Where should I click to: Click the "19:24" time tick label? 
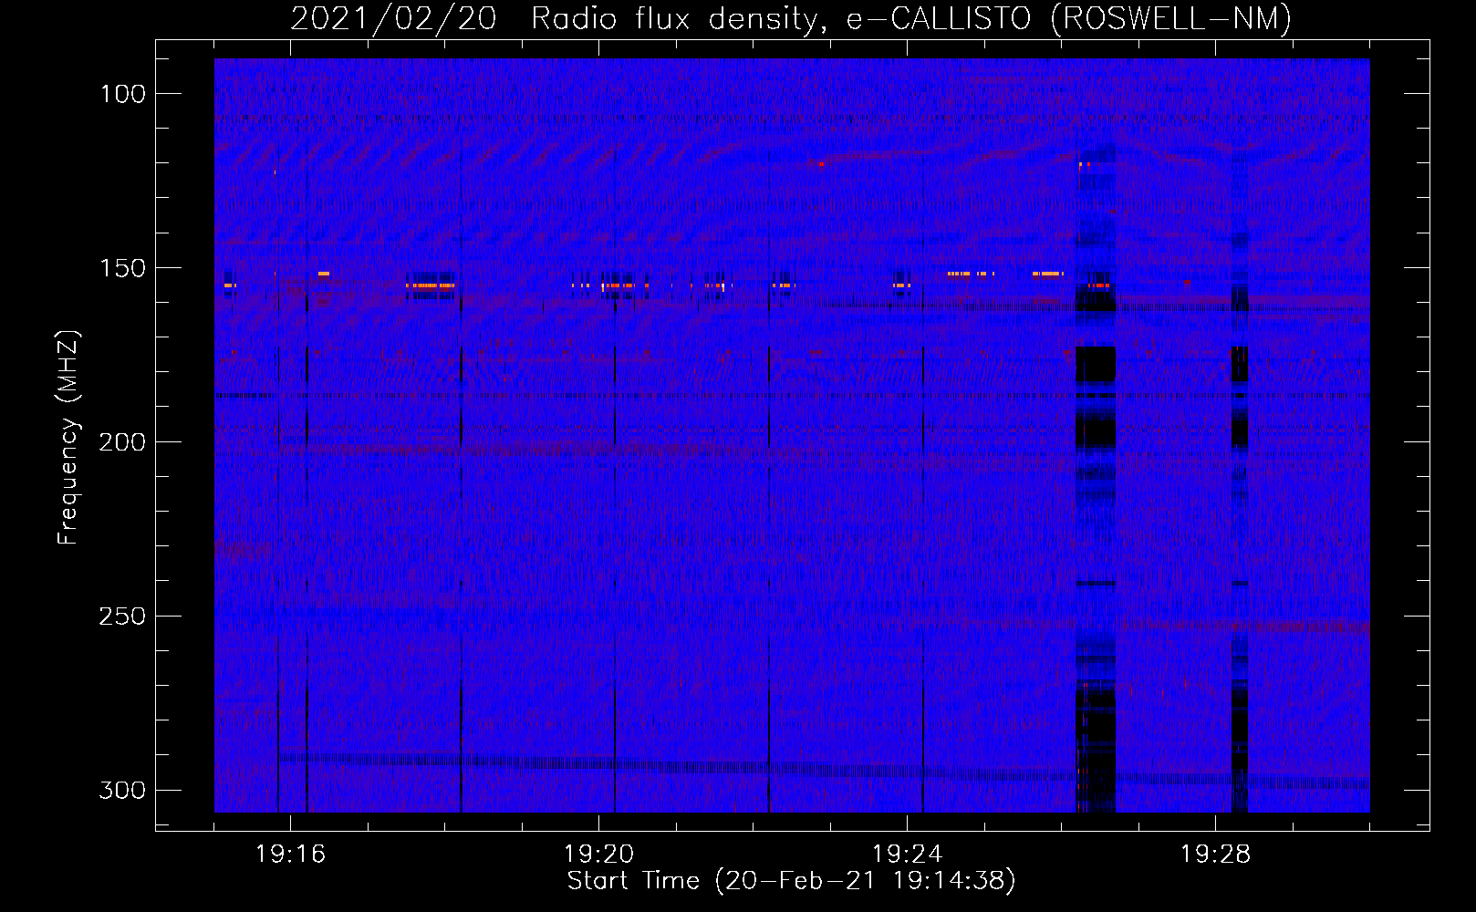pos(908,855)
